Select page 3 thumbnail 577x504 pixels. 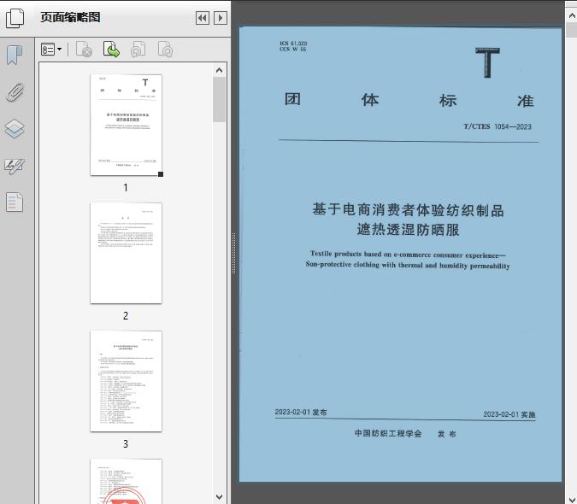point(126,381)
